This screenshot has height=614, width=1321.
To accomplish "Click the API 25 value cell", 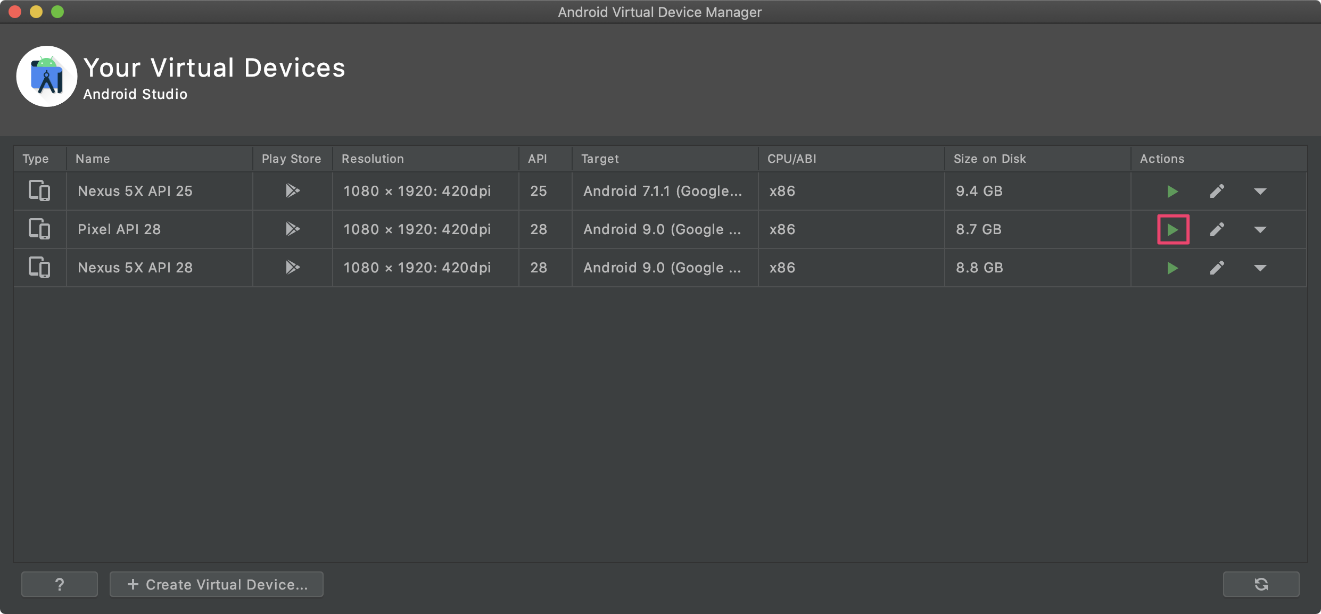I will click(x=546, y=191).
